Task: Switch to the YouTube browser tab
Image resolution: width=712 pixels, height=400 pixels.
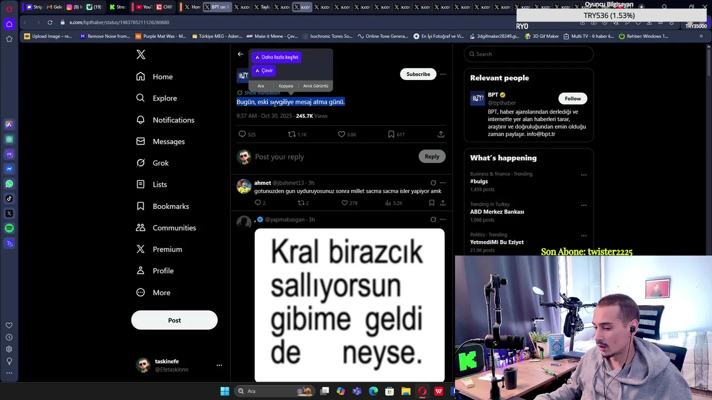Action: pos(144,7)
